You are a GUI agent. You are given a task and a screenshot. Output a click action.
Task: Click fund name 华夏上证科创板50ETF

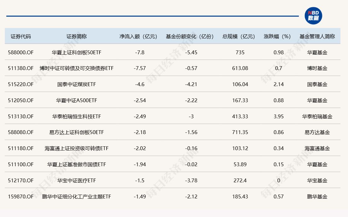(77, 52)
